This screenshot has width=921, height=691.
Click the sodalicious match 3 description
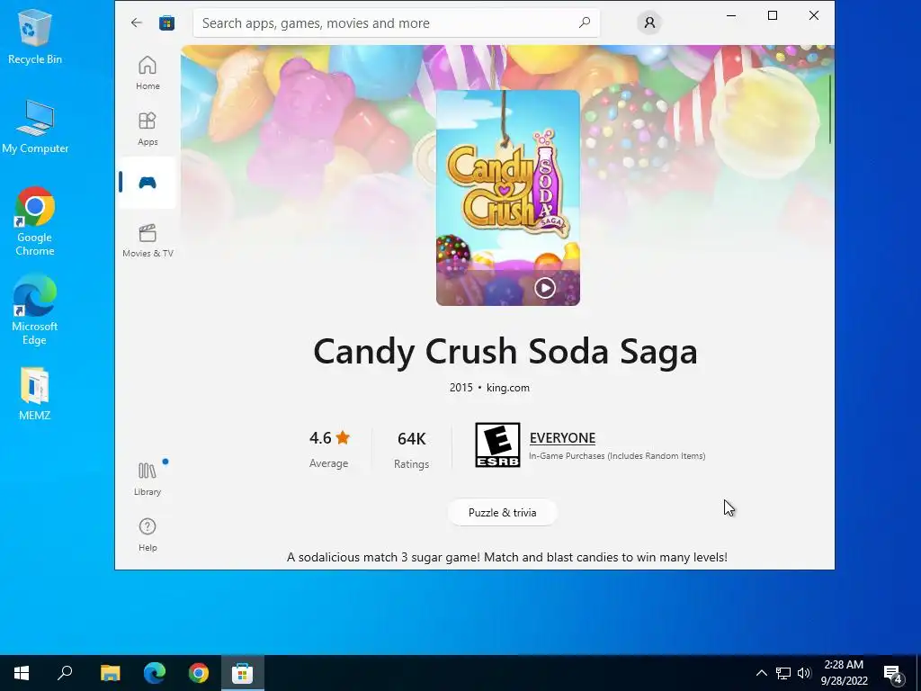507,557
